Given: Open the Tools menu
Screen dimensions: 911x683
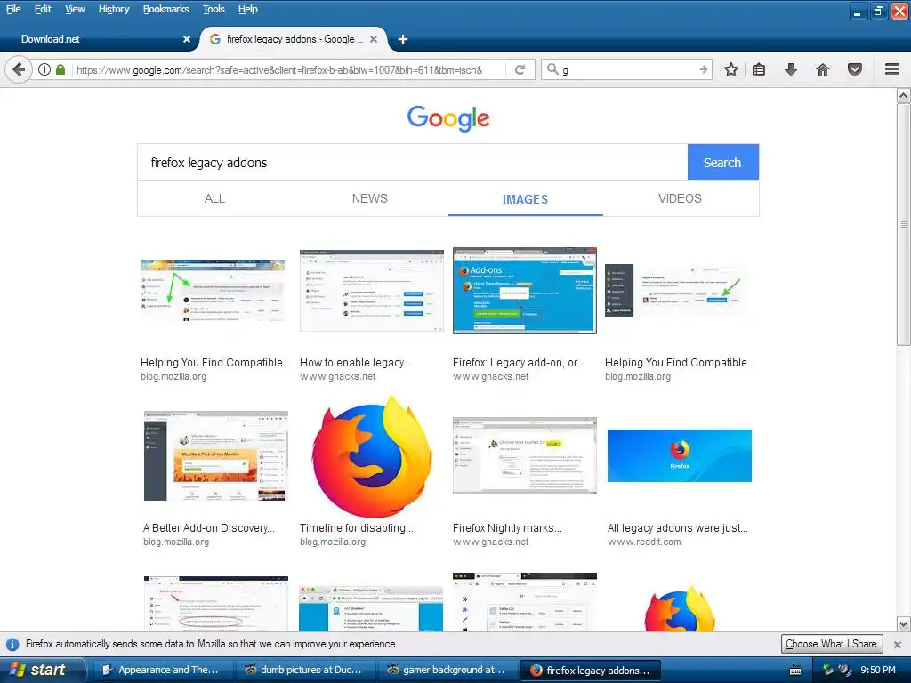Looking at the screenshot, I should coord(214,9).
